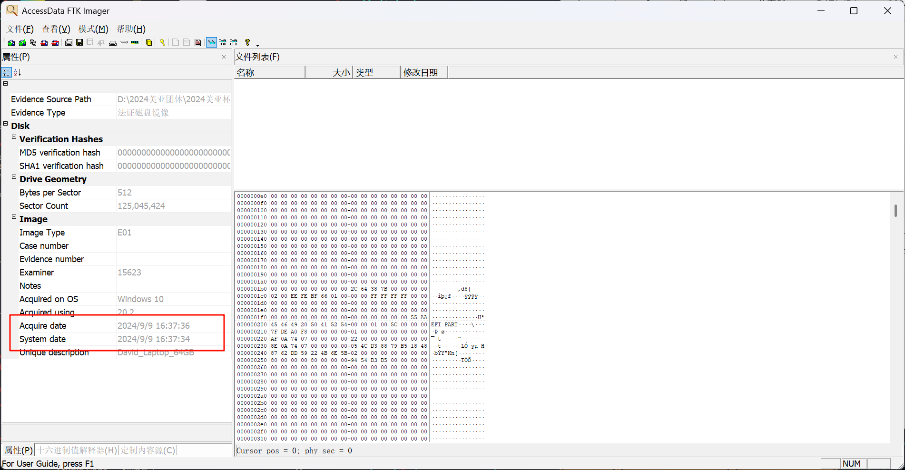Collapse the Drive Geometry group
The height and width of the screenshot is (470, 905).
14,177
